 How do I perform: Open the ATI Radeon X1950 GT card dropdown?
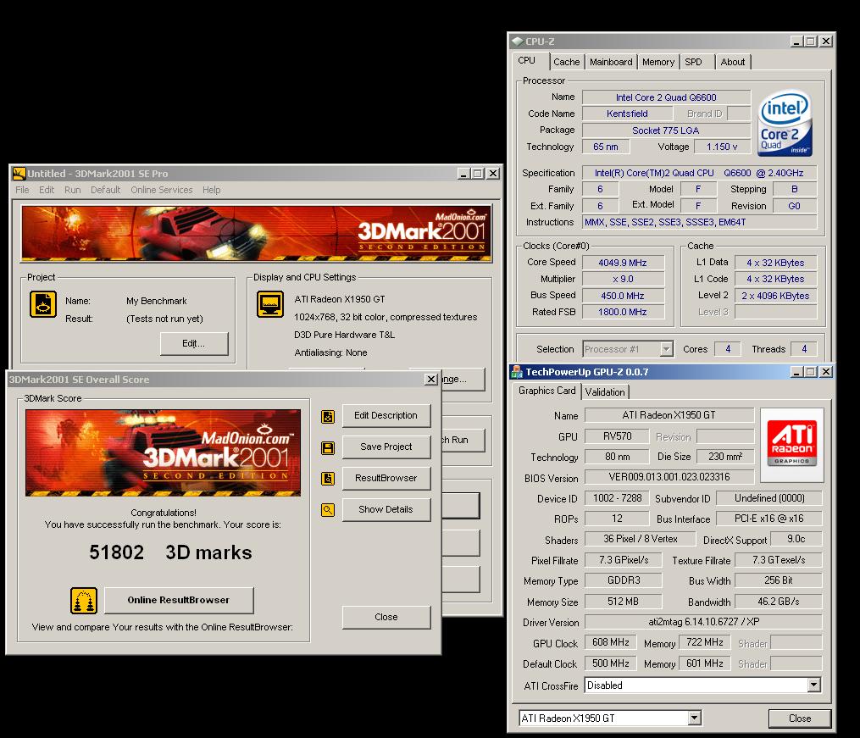(695, 718)
